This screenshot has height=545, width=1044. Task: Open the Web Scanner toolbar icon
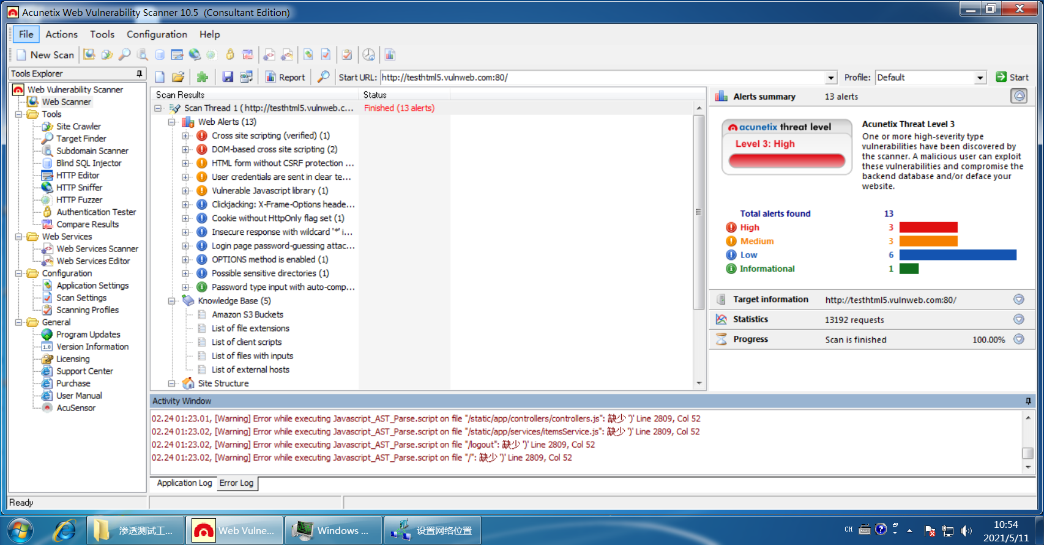coord(89,55)
